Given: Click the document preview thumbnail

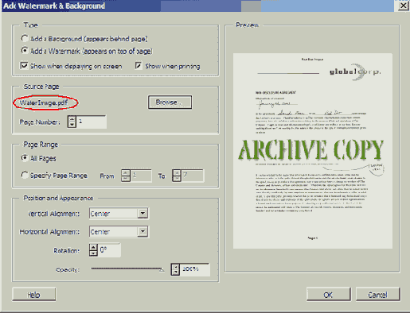Looking at the screenshot, I should click(x=313, y=151).
